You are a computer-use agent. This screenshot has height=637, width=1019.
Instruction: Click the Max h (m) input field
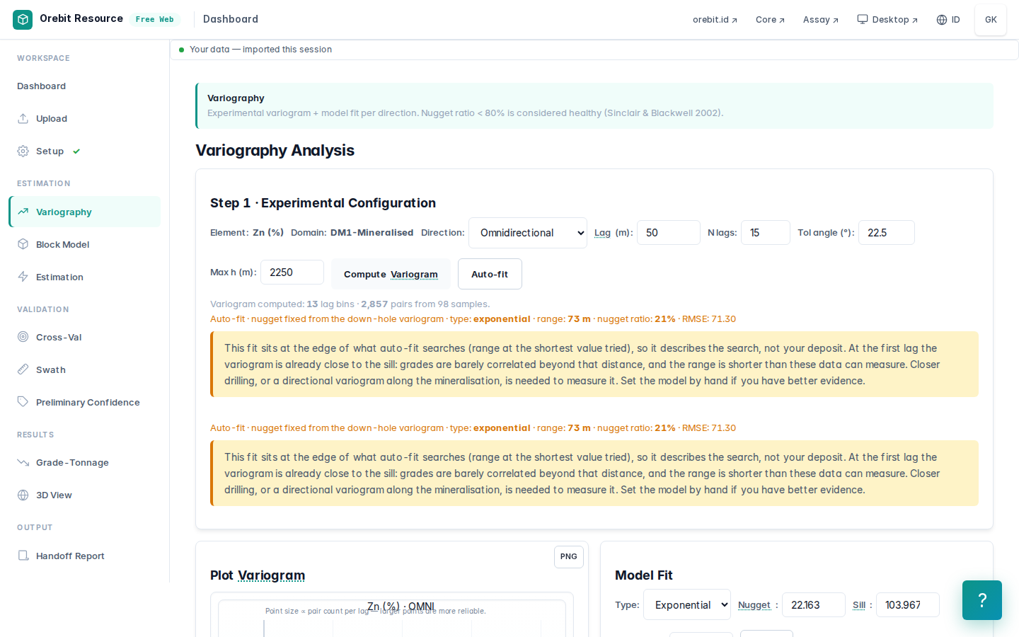(292, 272)
